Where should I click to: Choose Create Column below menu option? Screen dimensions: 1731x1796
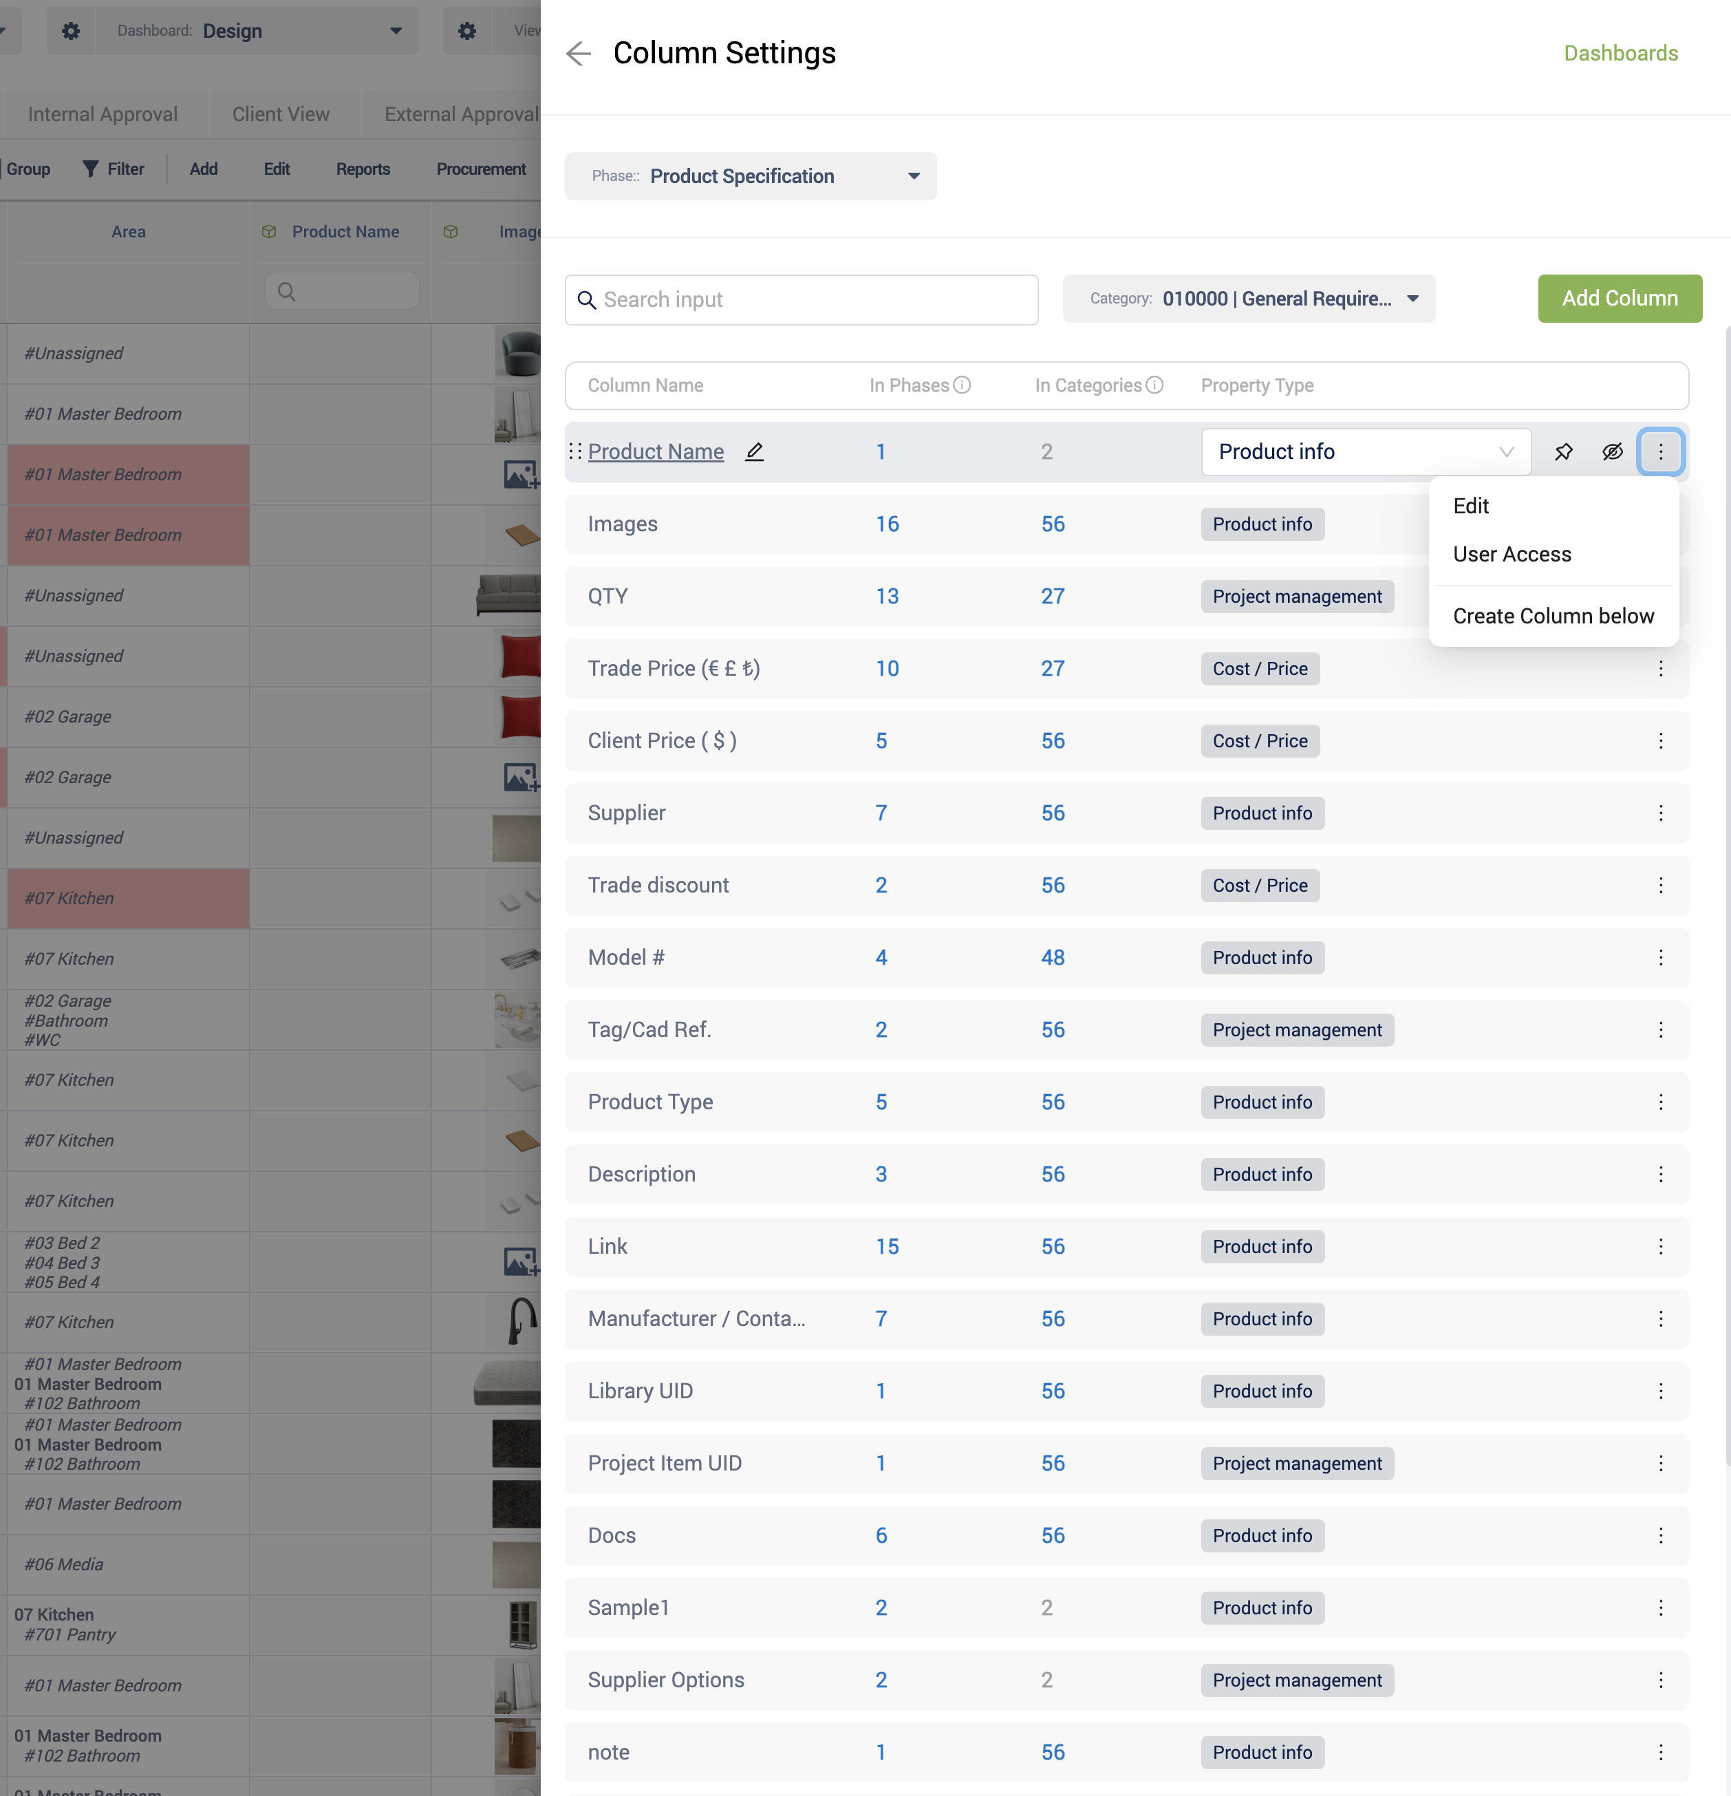click(x=1553, y=617)
